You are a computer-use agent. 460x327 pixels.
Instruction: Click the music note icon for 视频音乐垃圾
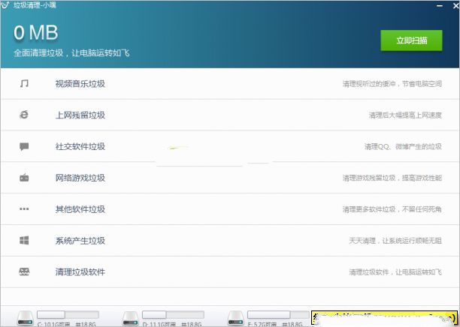(24, 83)
